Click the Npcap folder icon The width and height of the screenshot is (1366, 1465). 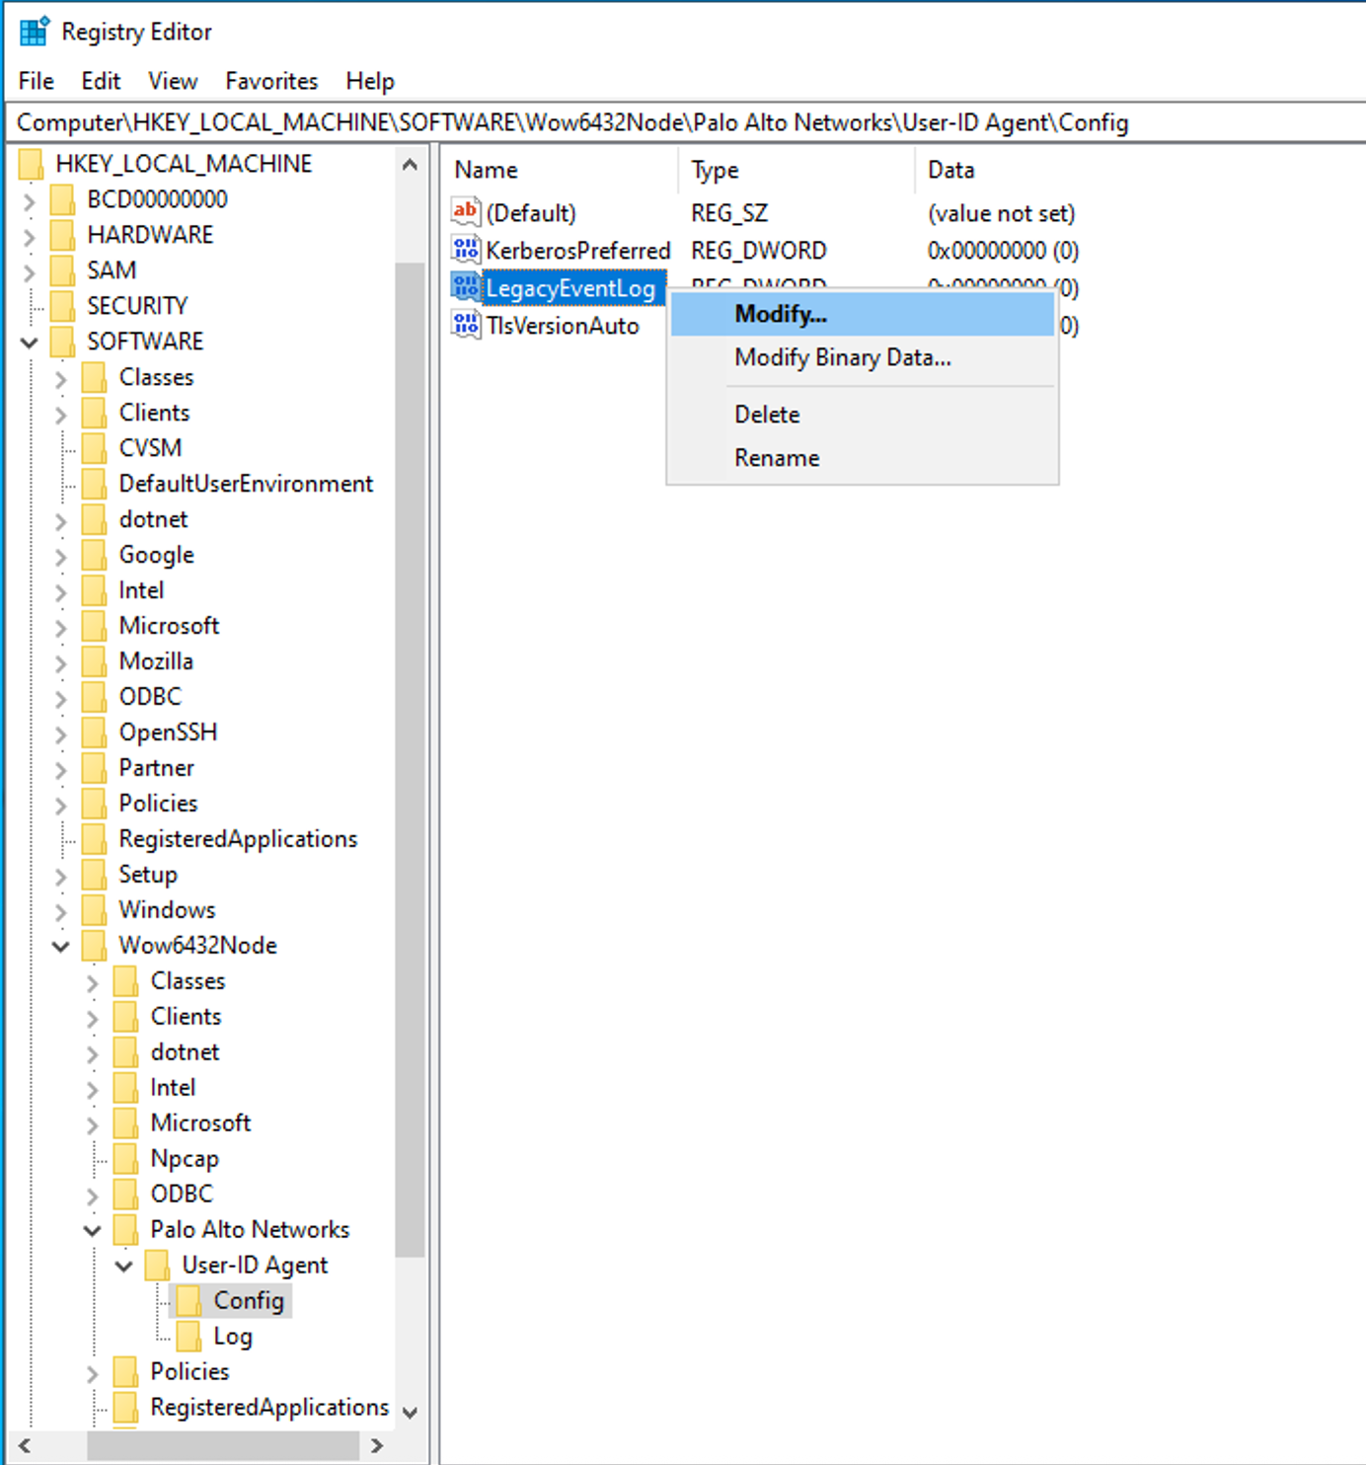[126, 1158]
